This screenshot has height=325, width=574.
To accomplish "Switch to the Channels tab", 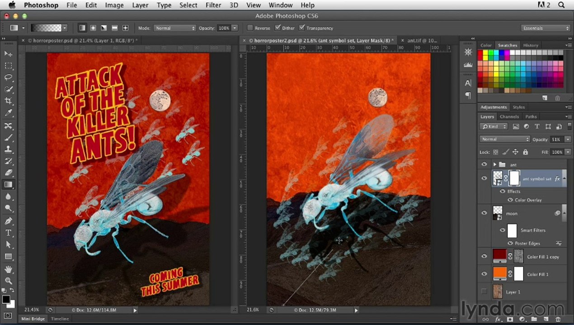I will 509,116.
